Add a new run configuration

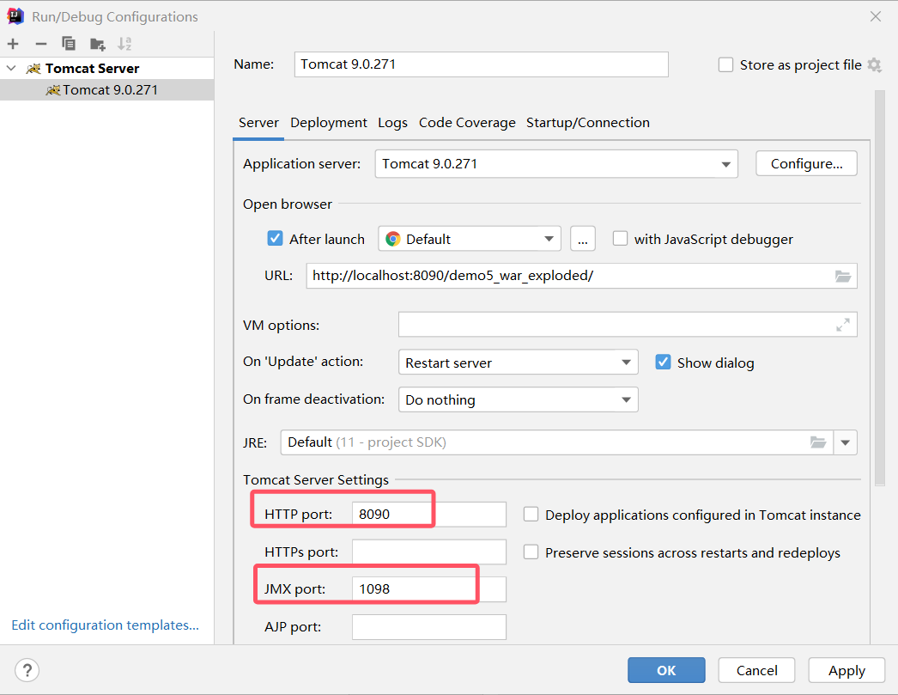coord(13,44)
